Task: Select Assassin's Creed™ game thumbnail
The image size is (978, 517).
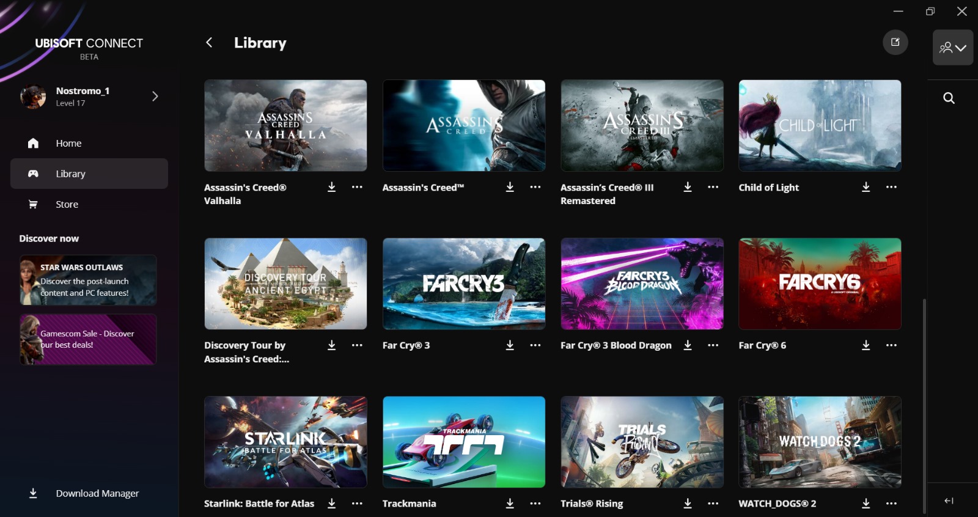Action: 464,125
